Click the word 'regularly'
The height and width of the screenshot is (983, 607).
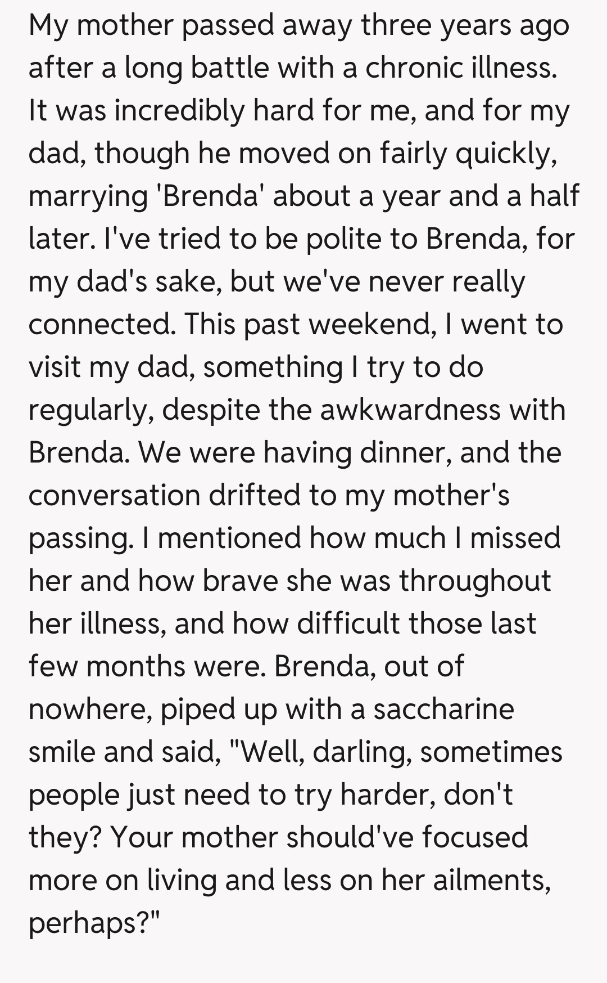click(x=91, y=410)
